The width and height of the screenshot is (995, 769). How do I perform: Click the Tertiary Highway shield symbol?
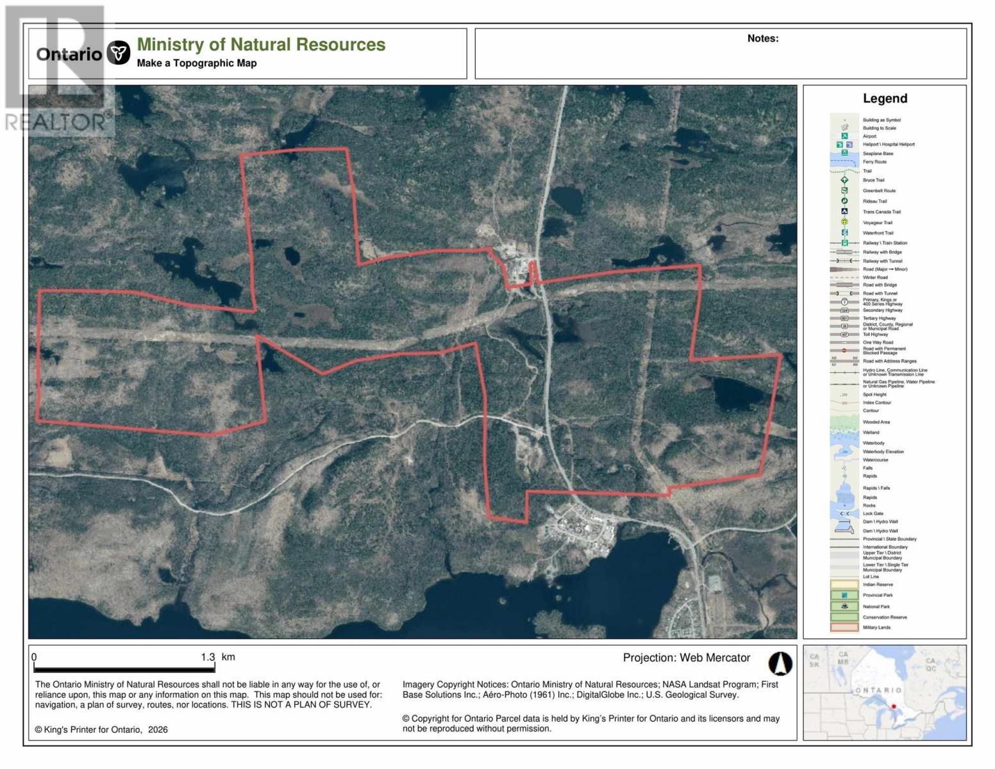pos(844,318)
